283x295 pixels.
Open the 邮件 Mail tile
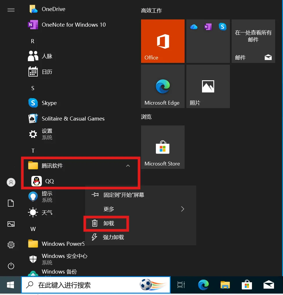253,41
